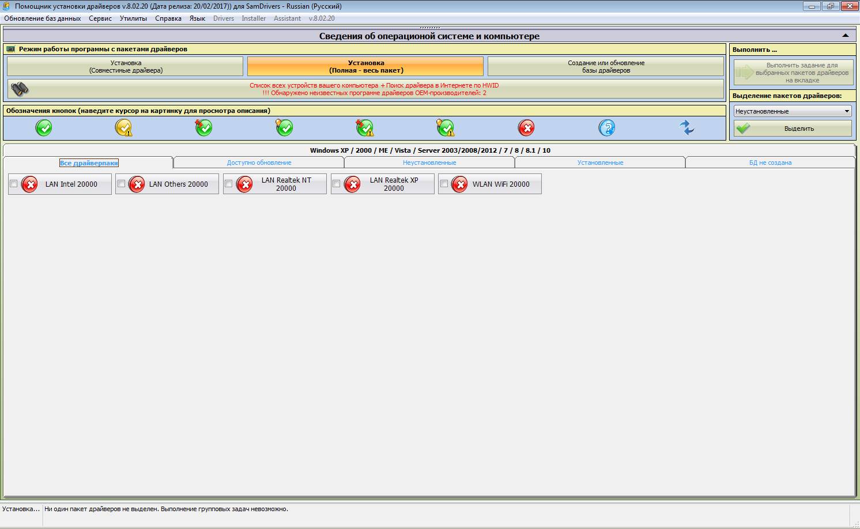The image size is (860, 529).
Task: Click the yellow checkmark with warning legend icon
Action: click(x=124, y=127)
